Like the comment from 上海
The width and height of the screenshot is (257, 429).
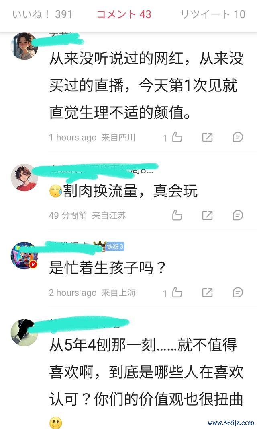tap(177, 292)
